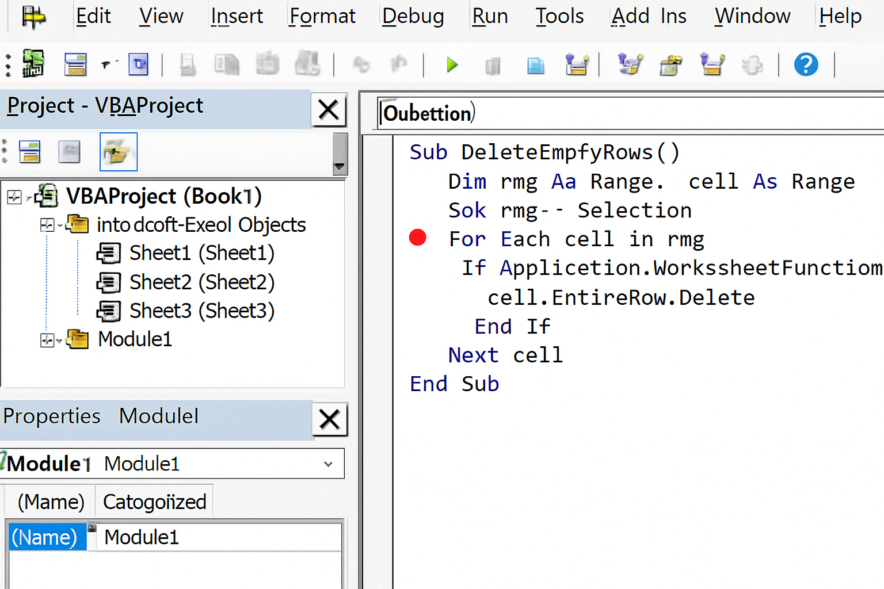Collapse the Excel Objects folder node
This screenshot has height=589, width=884.
point(47,225)
